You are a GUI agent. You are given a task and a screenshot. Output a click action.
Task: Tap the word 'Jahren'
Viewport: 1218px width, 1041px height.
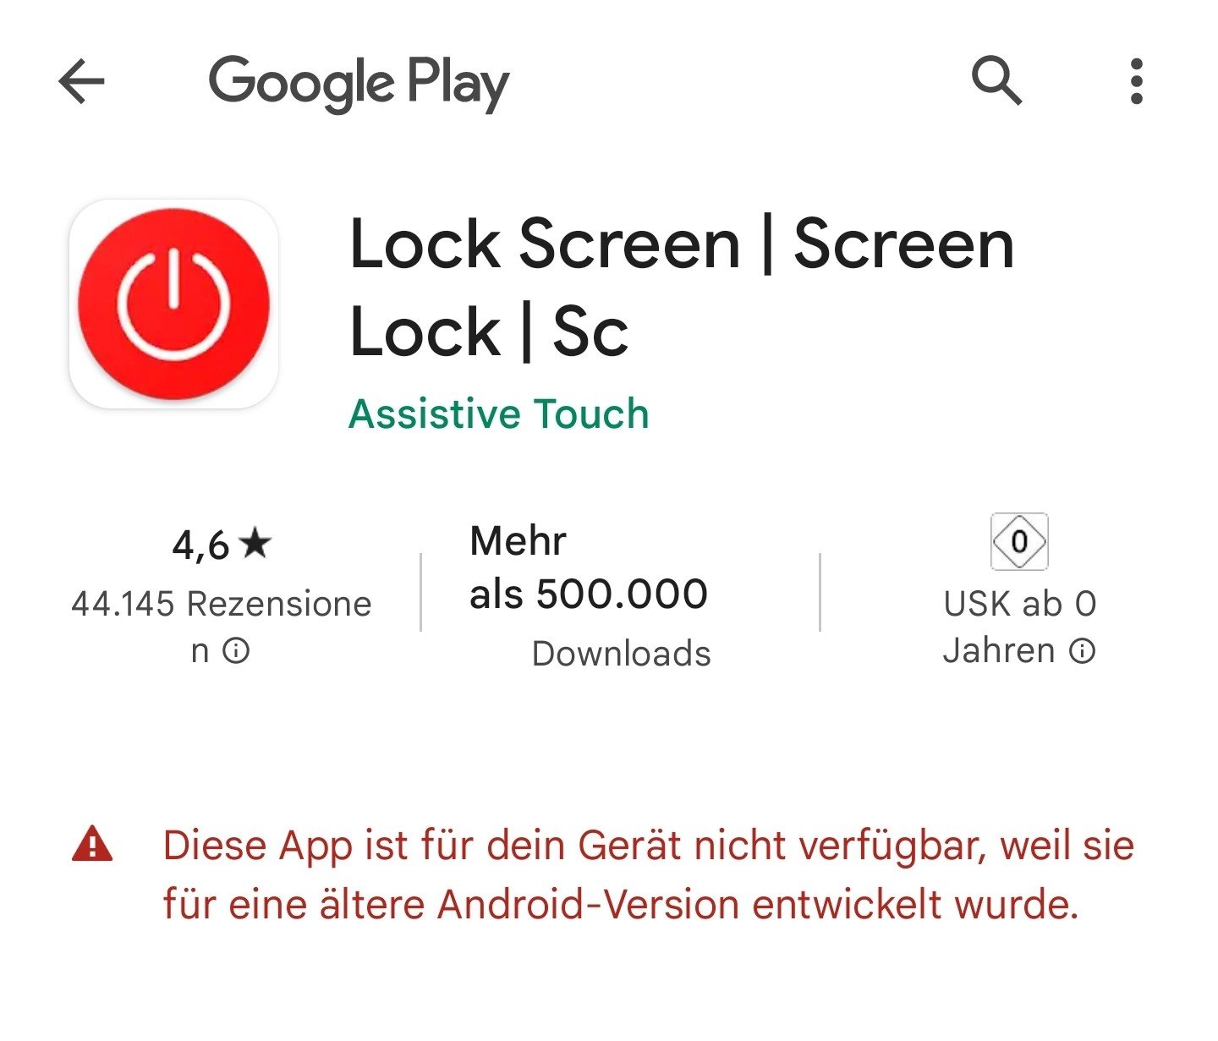tap(999, 651)
